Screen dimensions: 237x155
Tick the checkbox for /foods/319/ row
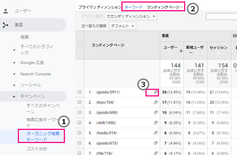pyautogui.click(x=79, y=133)
